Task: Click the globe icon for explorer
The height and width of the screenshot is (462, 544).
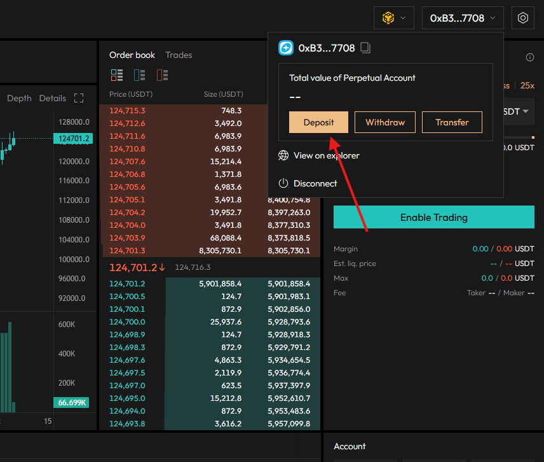Action: 283,155
